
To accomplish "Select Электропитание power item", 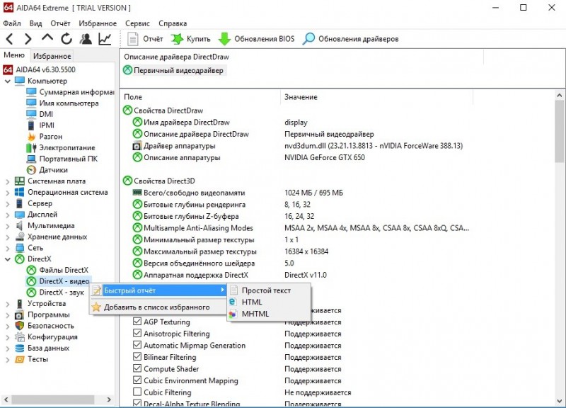I will [61, 148].
